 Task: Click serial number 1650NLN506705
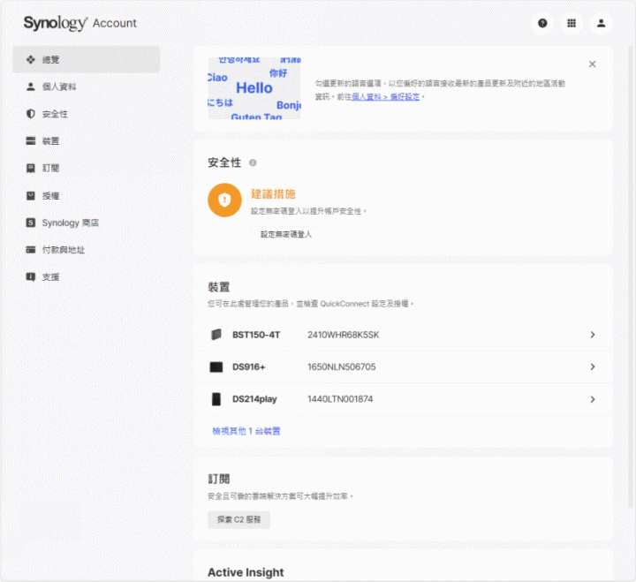(342, 367)
